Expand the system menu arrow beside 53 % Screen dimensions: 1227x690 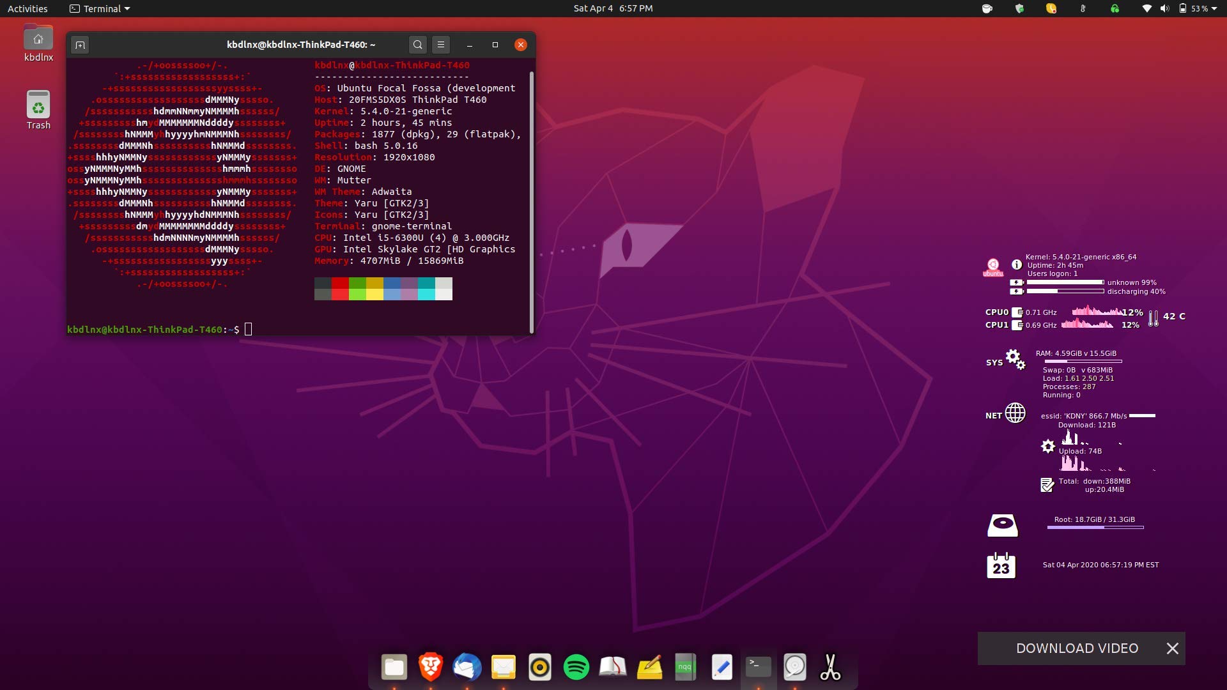pos(1214,9)
